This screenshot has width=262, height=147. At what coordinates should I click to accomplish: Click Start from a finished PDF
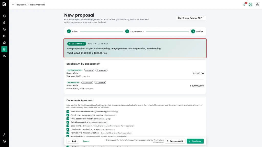(x=191, y=18)
